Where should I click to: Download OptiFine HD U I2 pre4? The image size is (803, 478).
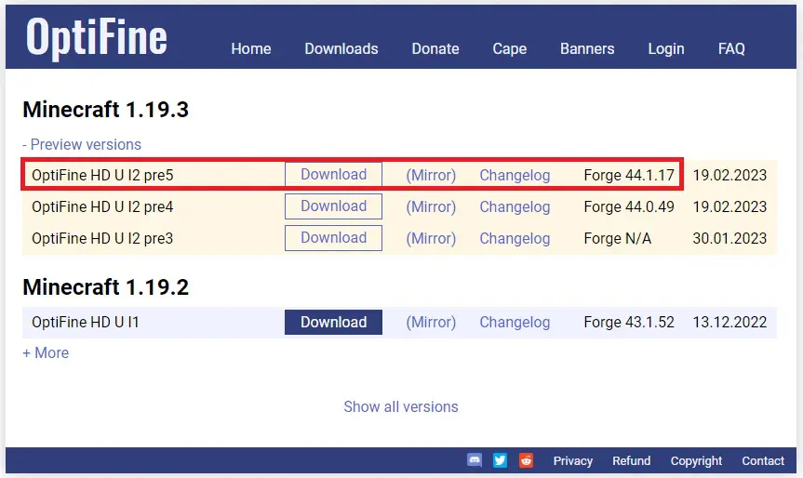333,206
